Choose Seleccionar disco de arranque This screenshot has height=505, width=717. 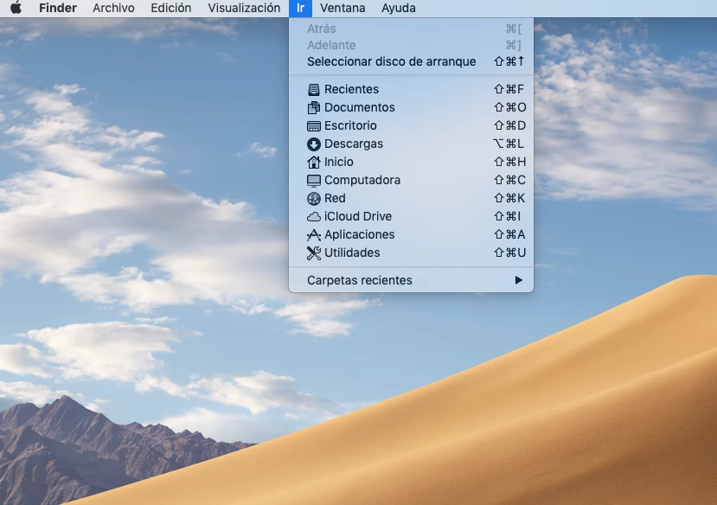click(x=411, y=61)
